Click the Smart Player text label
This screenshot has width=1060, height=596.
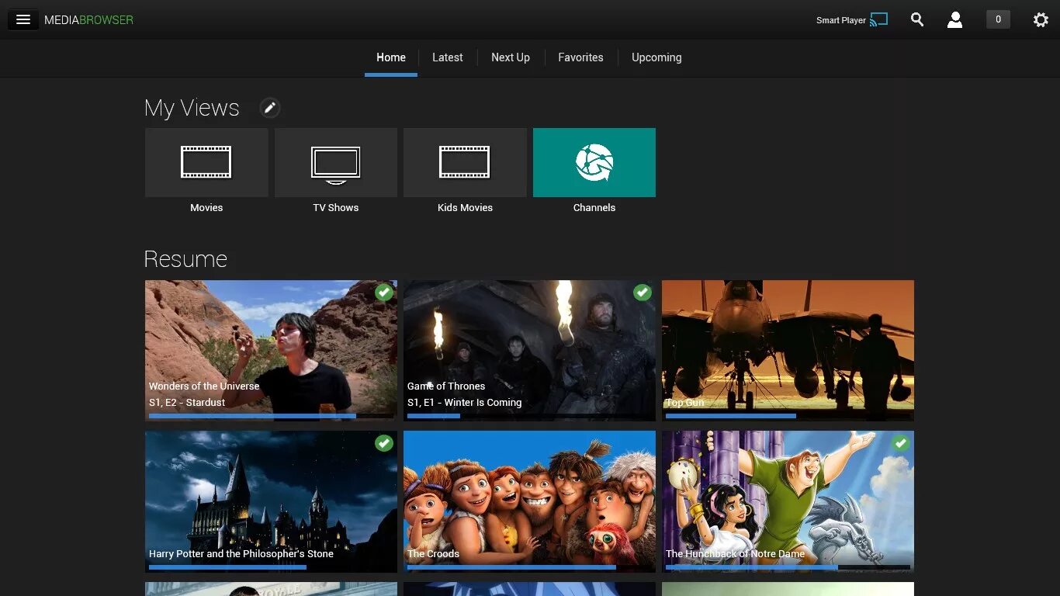[841, 20]
